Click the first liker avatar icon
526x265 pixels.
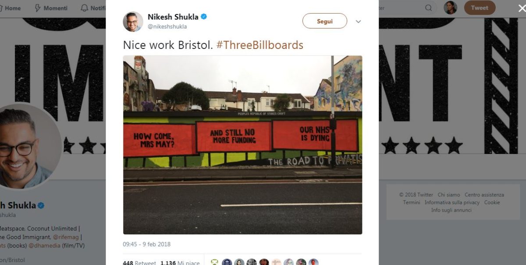pyautogui.click(x=214, y=262)
